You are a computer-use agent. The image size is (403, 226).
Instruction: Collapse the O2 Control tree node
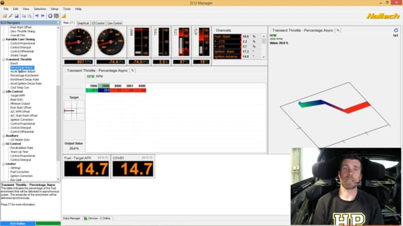(4, 144)
